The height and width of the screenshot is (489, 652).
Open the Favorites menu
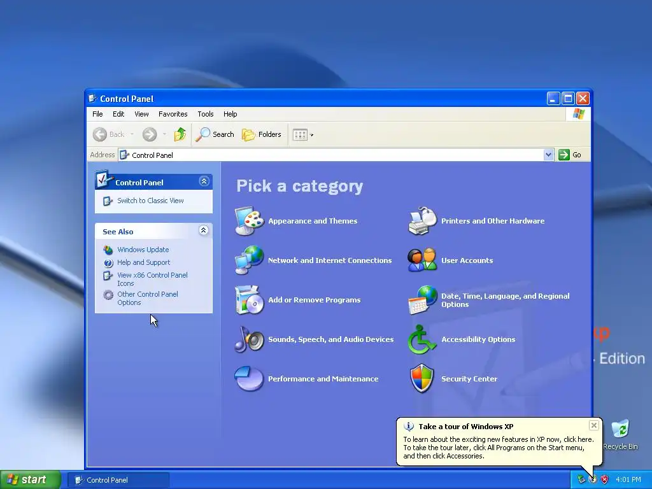coord(173,114)
